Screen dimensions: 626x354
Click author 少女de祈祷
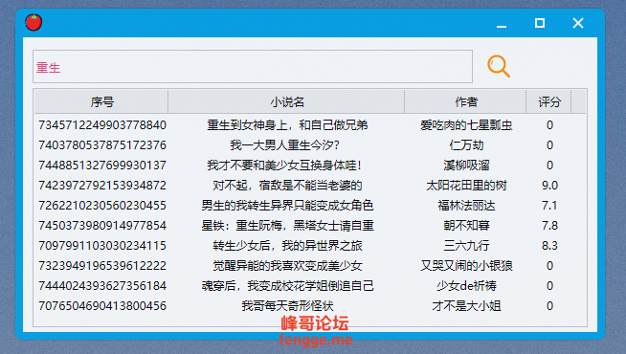click(x=466, y=286)
